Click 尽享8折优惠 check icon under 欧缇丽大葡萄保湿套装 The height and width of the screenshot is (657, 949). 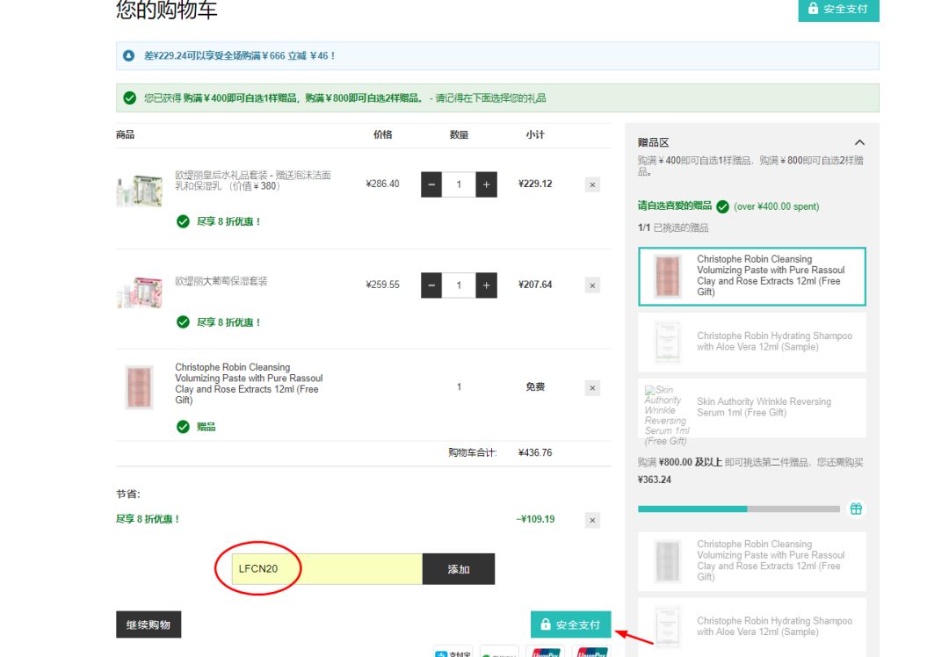coord(183,321)
